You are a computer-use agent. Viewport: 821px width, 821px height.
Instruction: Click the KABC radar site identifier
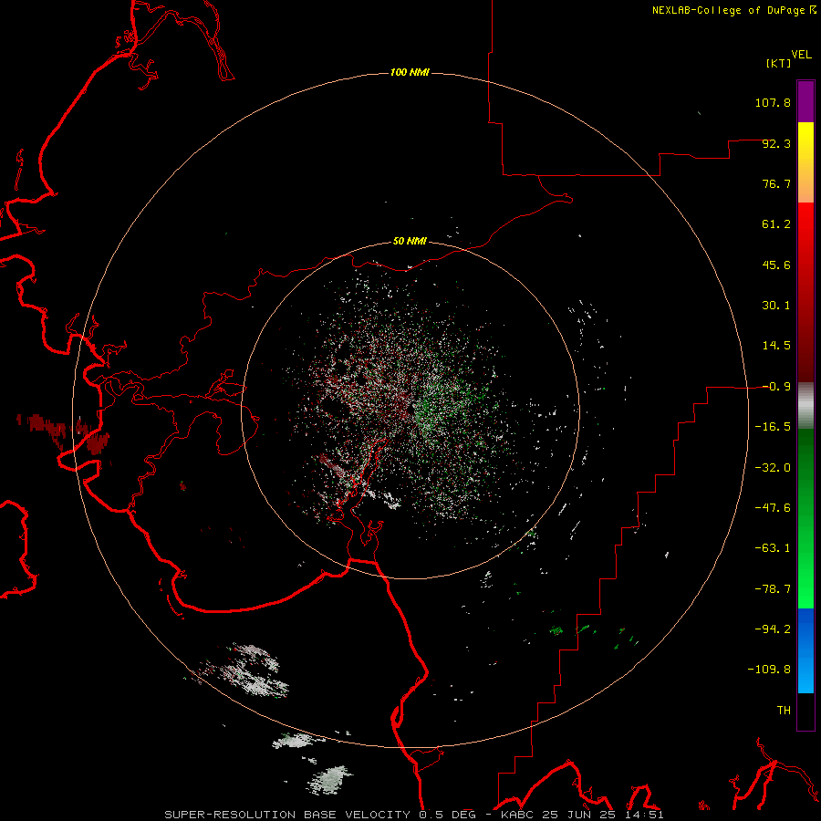pos(518,815)
